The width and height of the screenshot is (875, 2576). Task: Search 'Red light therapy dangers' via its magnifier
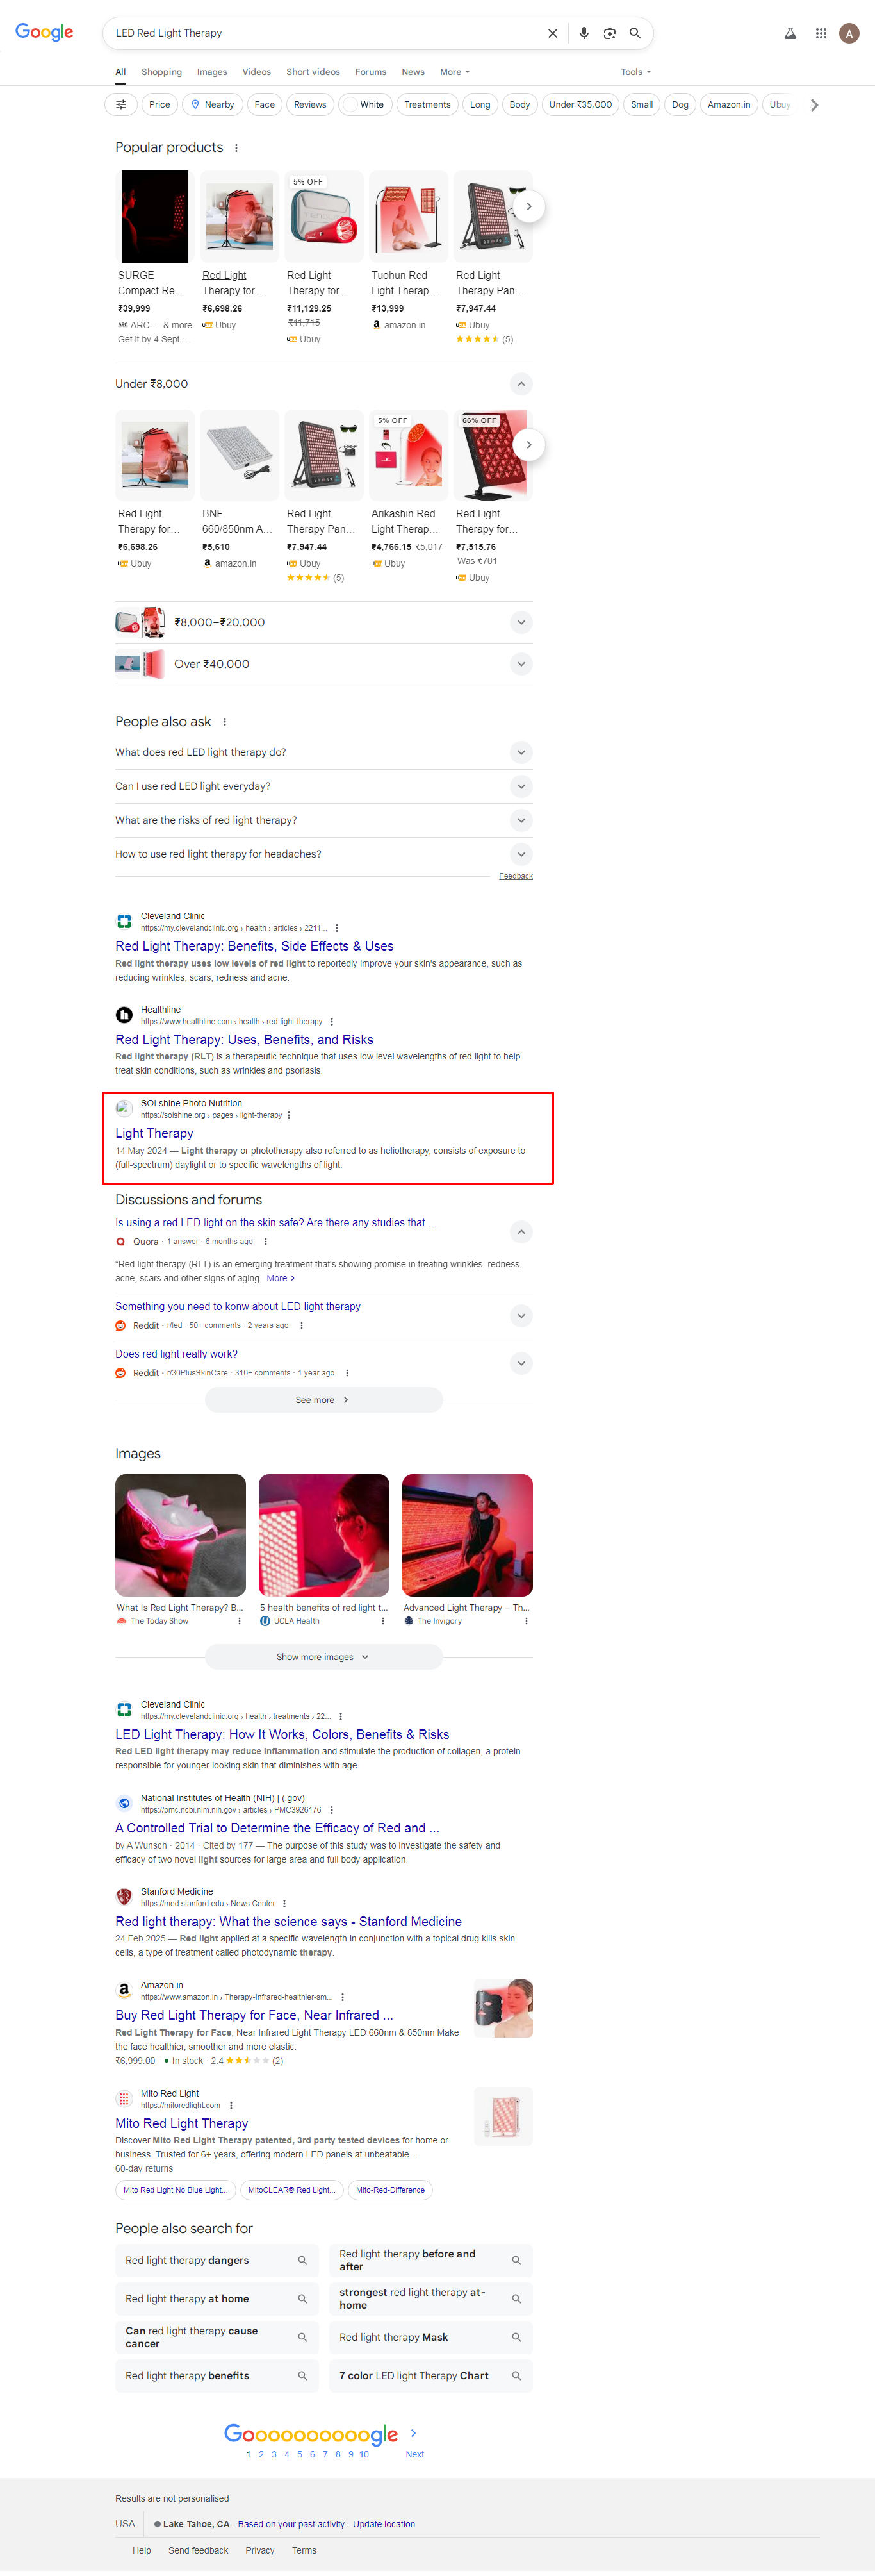[x=302, y=2260]
